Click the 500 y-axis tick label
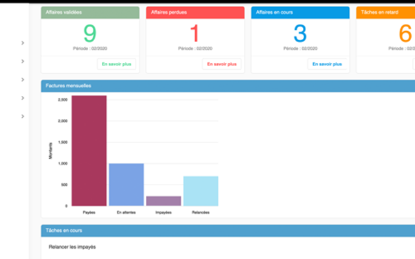 click(x=64, y=185)
